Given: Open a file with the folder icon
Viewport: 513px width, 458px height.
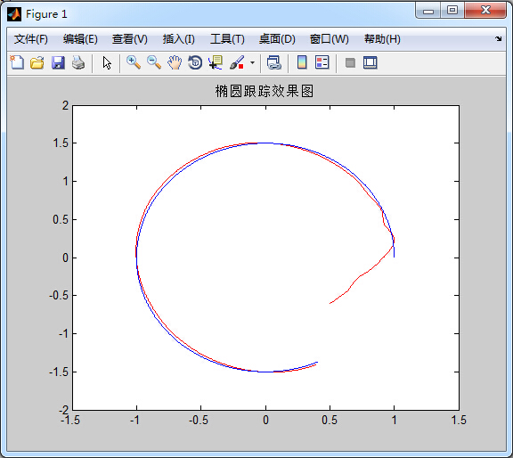Looking at the screenshot, I should [37, 62].
